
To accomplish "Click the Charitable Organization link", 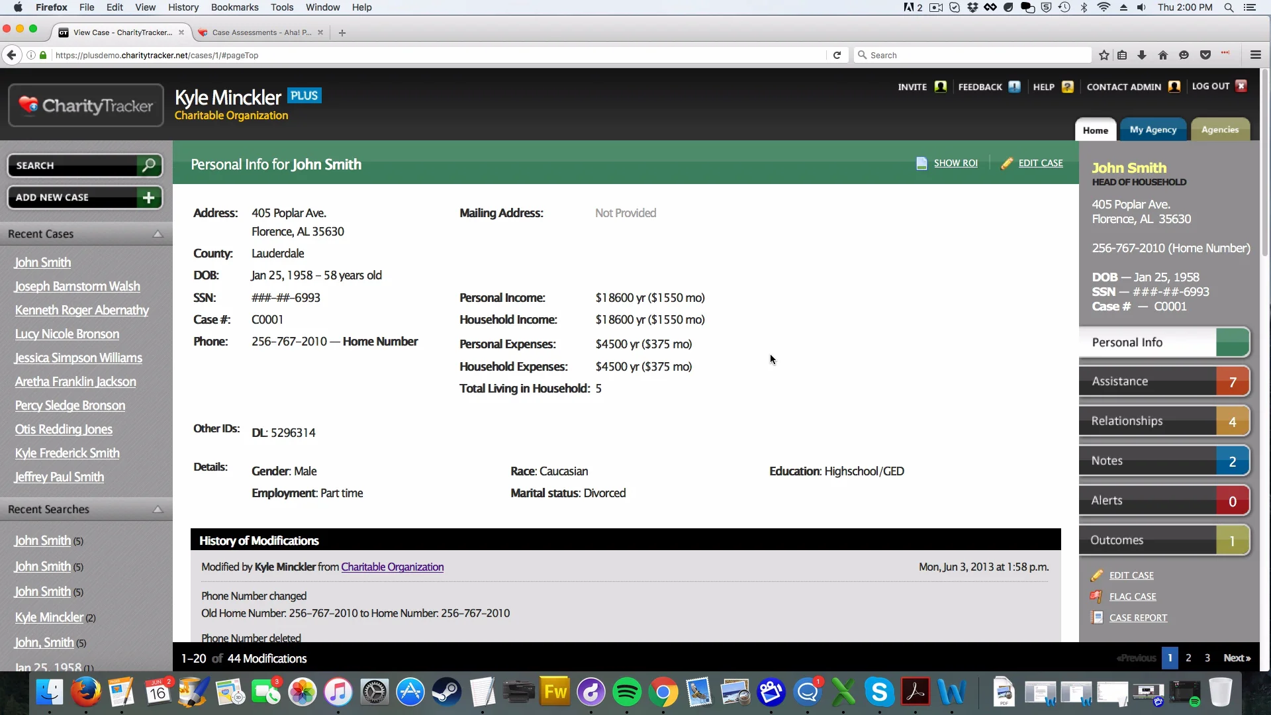I will pos(393,567).
